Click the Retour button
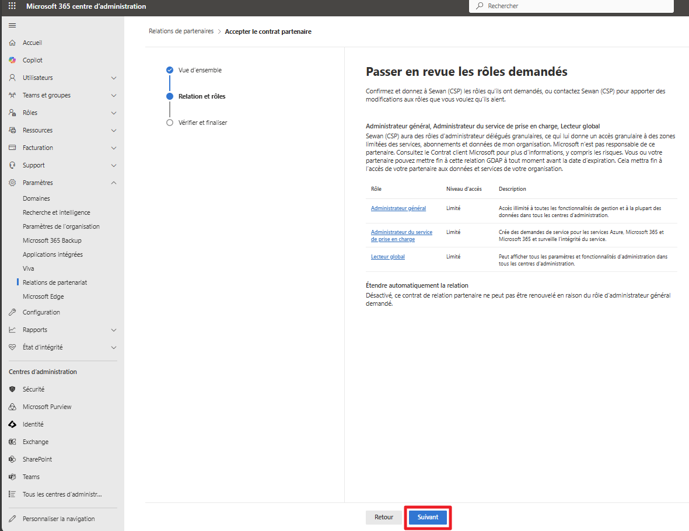 384,518
